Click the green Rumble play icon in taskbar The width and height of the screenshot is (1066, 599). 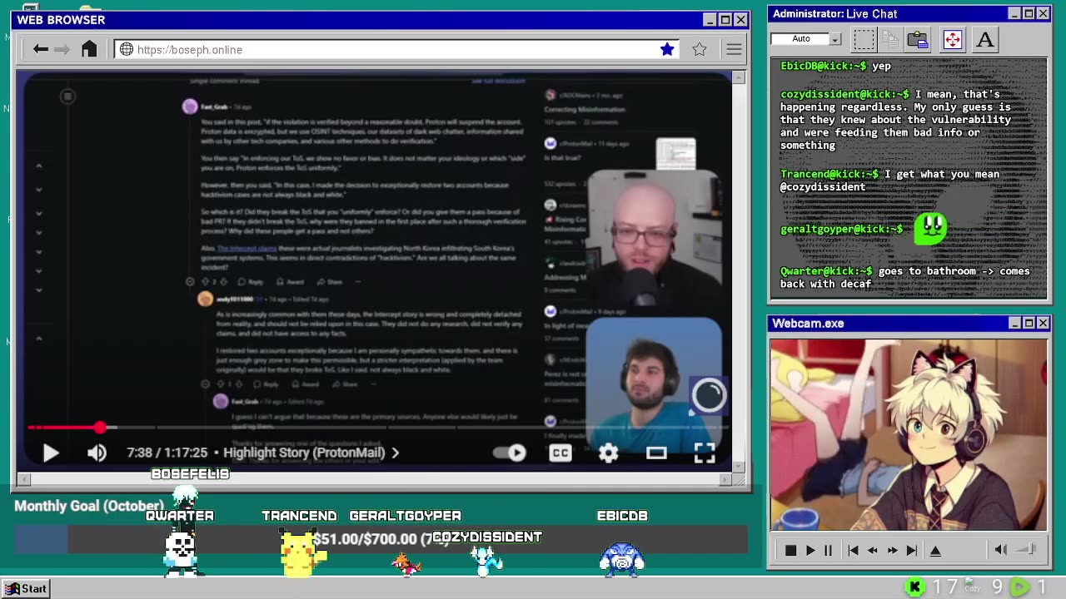coord(1019,587)
